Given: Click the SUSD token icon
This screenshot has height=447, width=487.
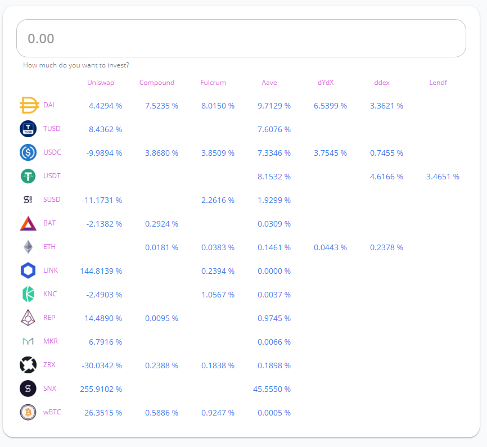Looking at the screenshot, I should 28,200.
